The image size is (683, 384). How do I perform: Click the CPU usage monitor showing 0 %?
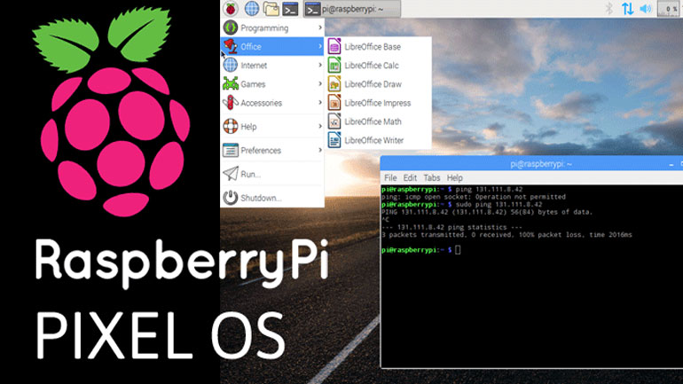[669, 9]
